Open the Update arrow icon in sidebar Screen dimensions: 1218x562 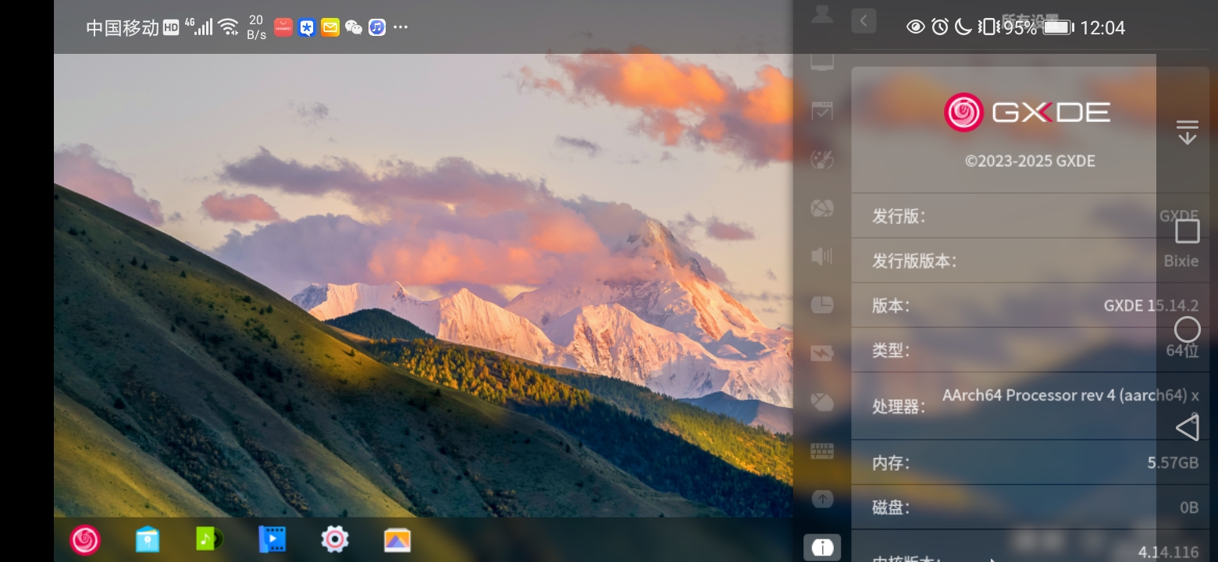tap(821, 499)
